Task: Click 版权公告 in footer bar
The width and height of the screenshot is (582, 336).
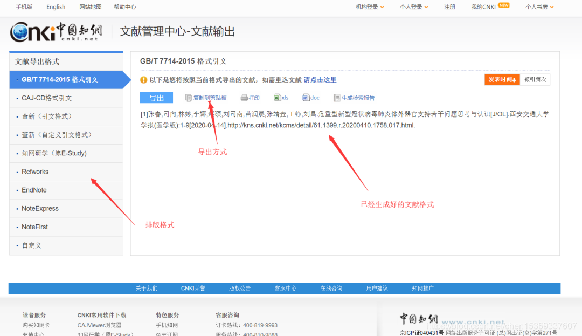Action: (x=240, y=288)
